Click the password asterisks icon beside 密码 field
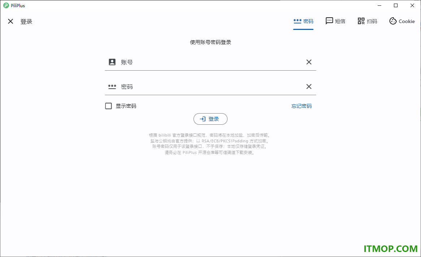The width and height of the screenshot is (421, 257). coord(112,87)
